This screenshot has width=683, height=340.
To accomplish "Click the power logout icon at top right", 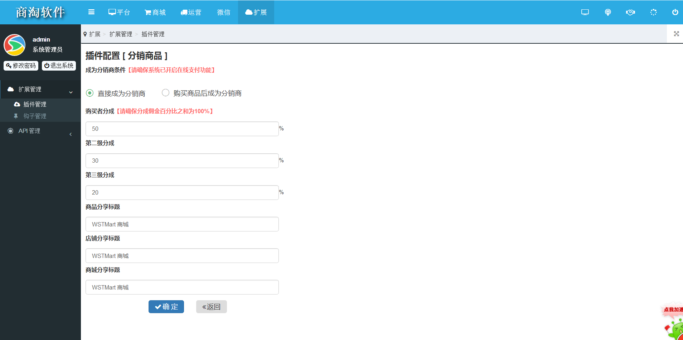I will point(675,12).
